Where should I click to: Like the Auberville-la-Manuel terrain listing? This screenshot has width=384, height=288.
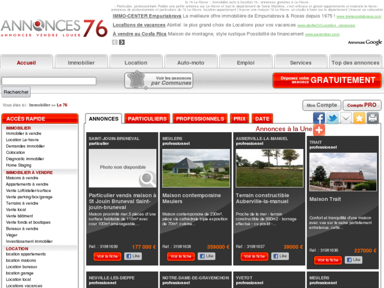pos(280,256)
